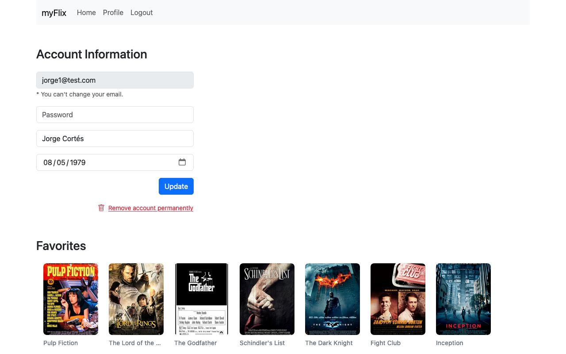
Task: Click The Dark Knight title text
Action: point(329,343)
